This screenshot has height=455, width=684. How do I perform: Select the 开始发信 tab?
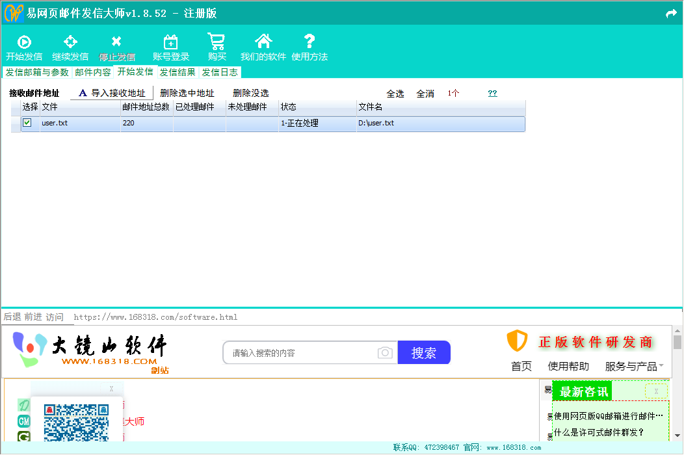135,71
